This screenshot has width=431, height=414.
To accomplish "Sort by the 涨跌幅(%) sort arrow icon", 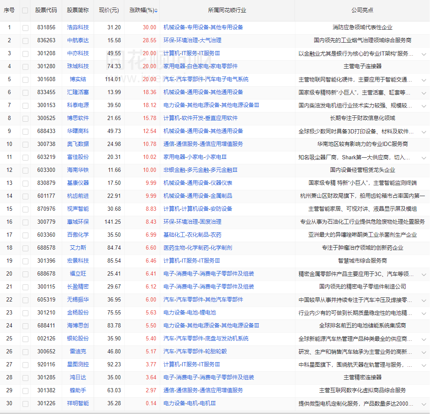I will coord(156,10).
